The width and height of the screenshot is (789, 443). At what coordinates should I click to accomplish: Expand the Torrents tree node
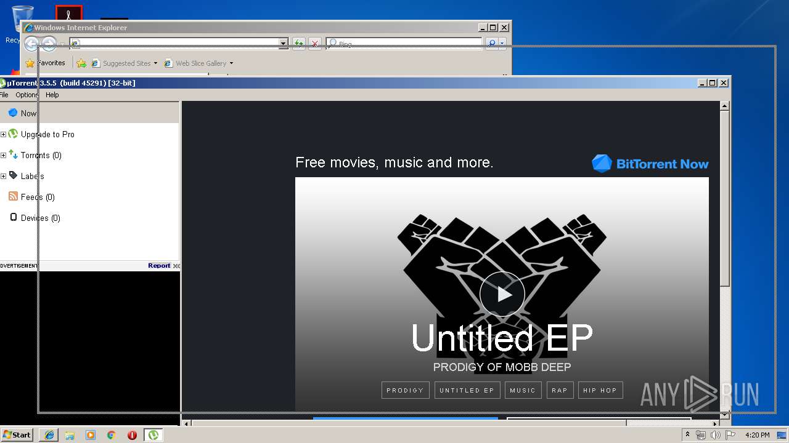pos(3,155)
